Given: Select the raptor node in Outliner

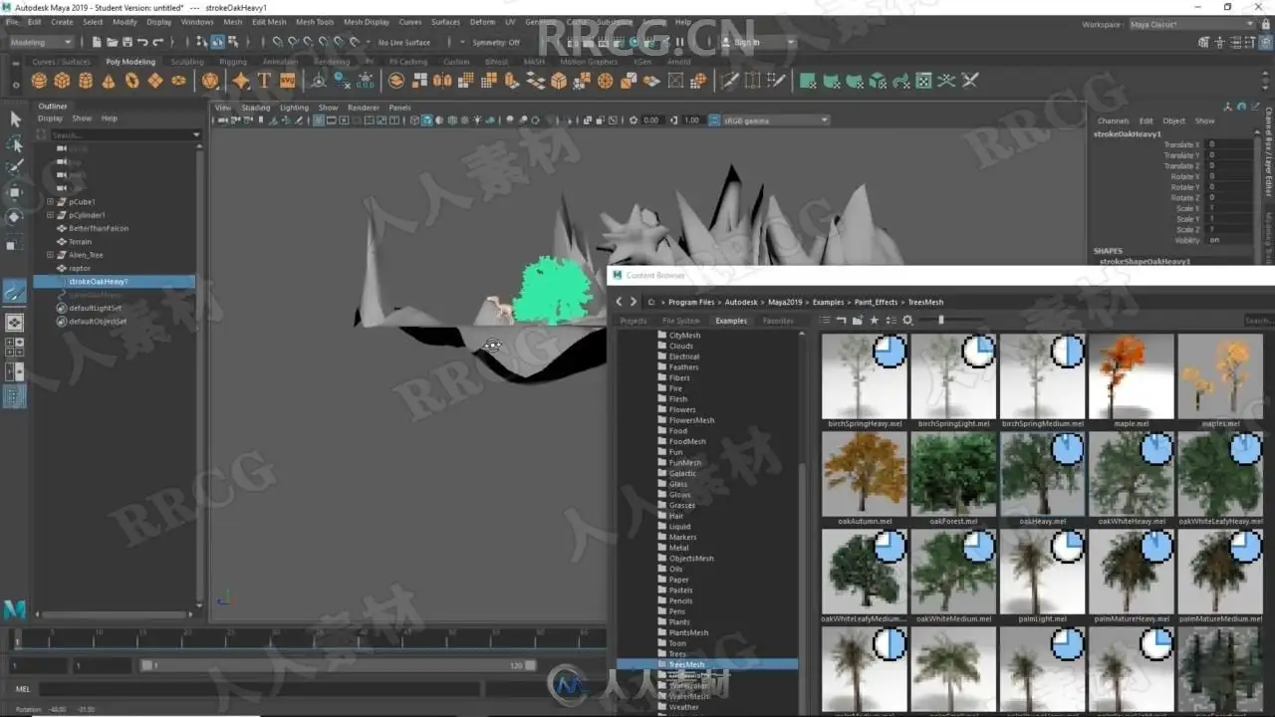Looking at the screenshot, I should pyautogui.click(x=80, y=269).
